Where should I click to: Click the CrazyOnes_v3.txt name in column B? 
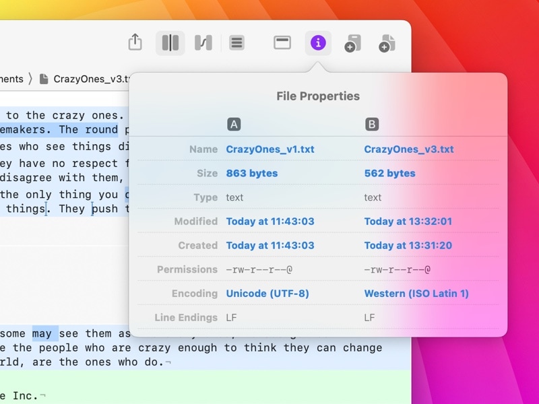tap(409, 149)
